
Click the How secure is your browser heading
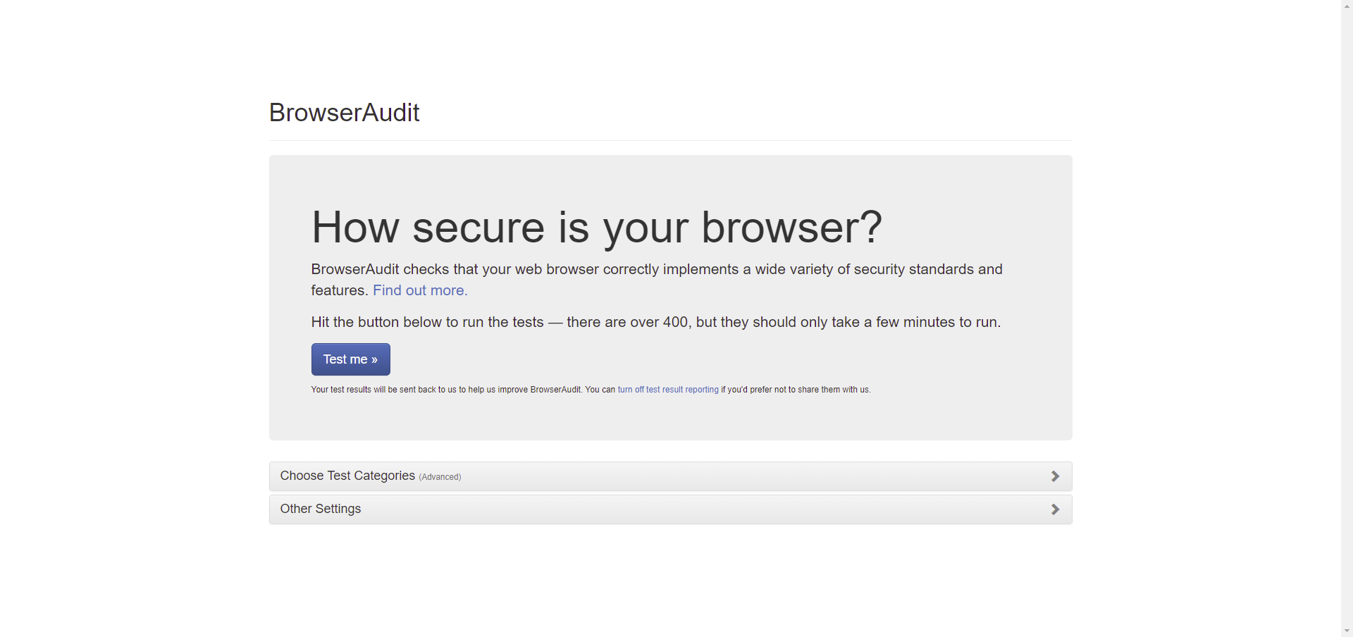pos(596,228)
